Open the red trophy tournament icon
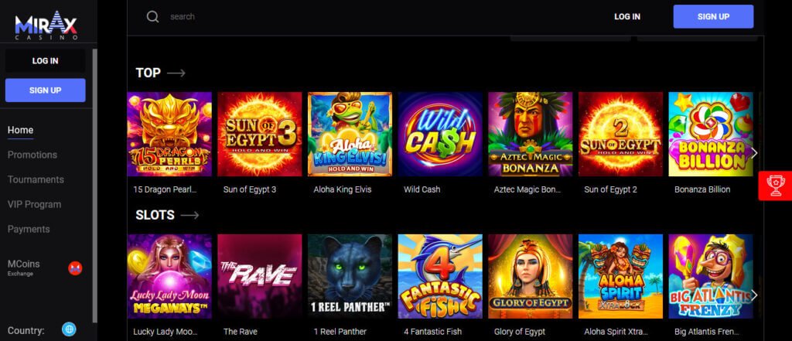792x341 pixels. pyautogui.click(x=775, y=186)
